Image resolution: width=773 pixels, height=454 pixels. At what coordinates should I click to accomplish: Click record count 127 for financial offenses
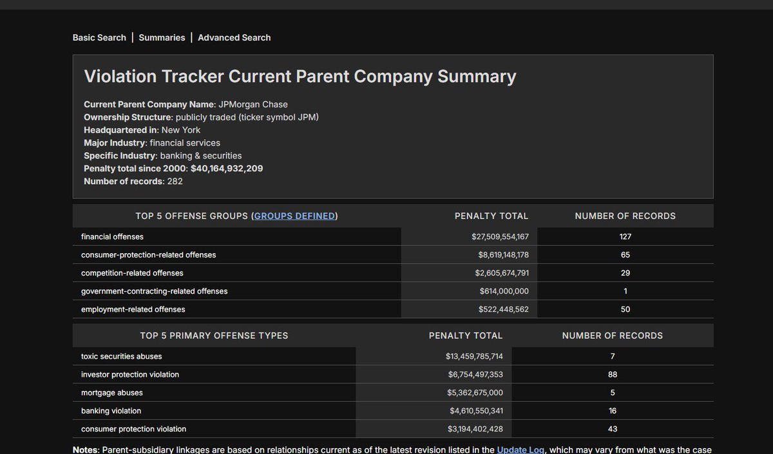625,236
